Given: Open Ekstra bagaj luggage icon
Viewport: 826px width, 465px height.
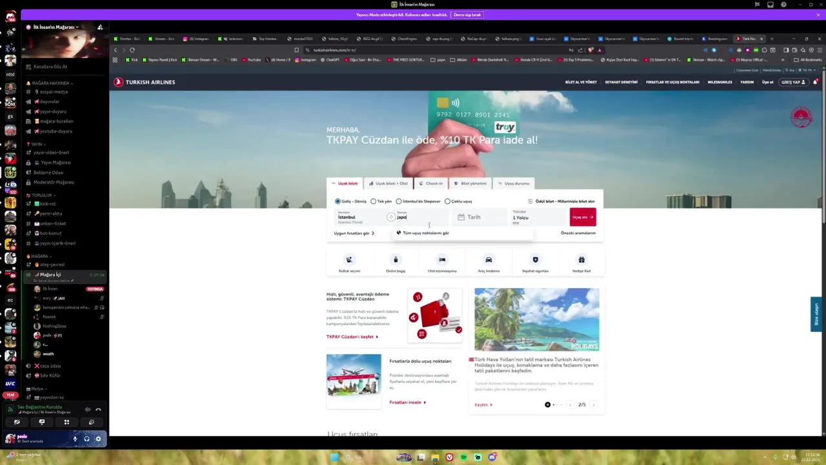Looking at the screenshot, I should pyautogui.click(x=396, y=260).
